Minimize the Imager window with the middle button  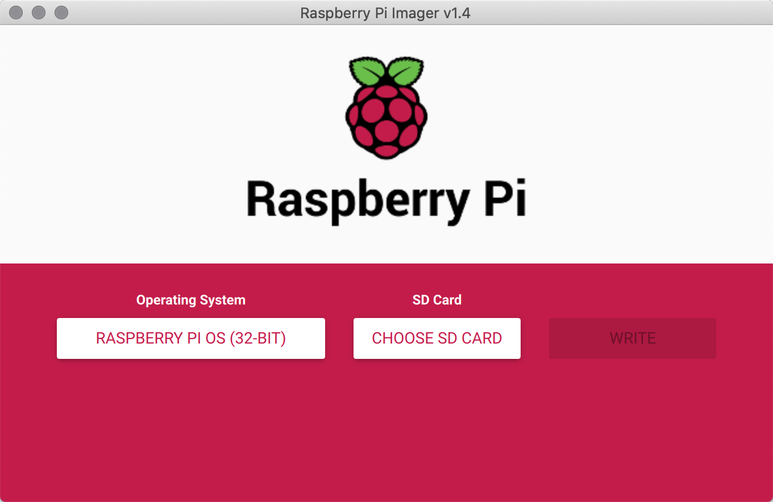[x=39, y=12]
